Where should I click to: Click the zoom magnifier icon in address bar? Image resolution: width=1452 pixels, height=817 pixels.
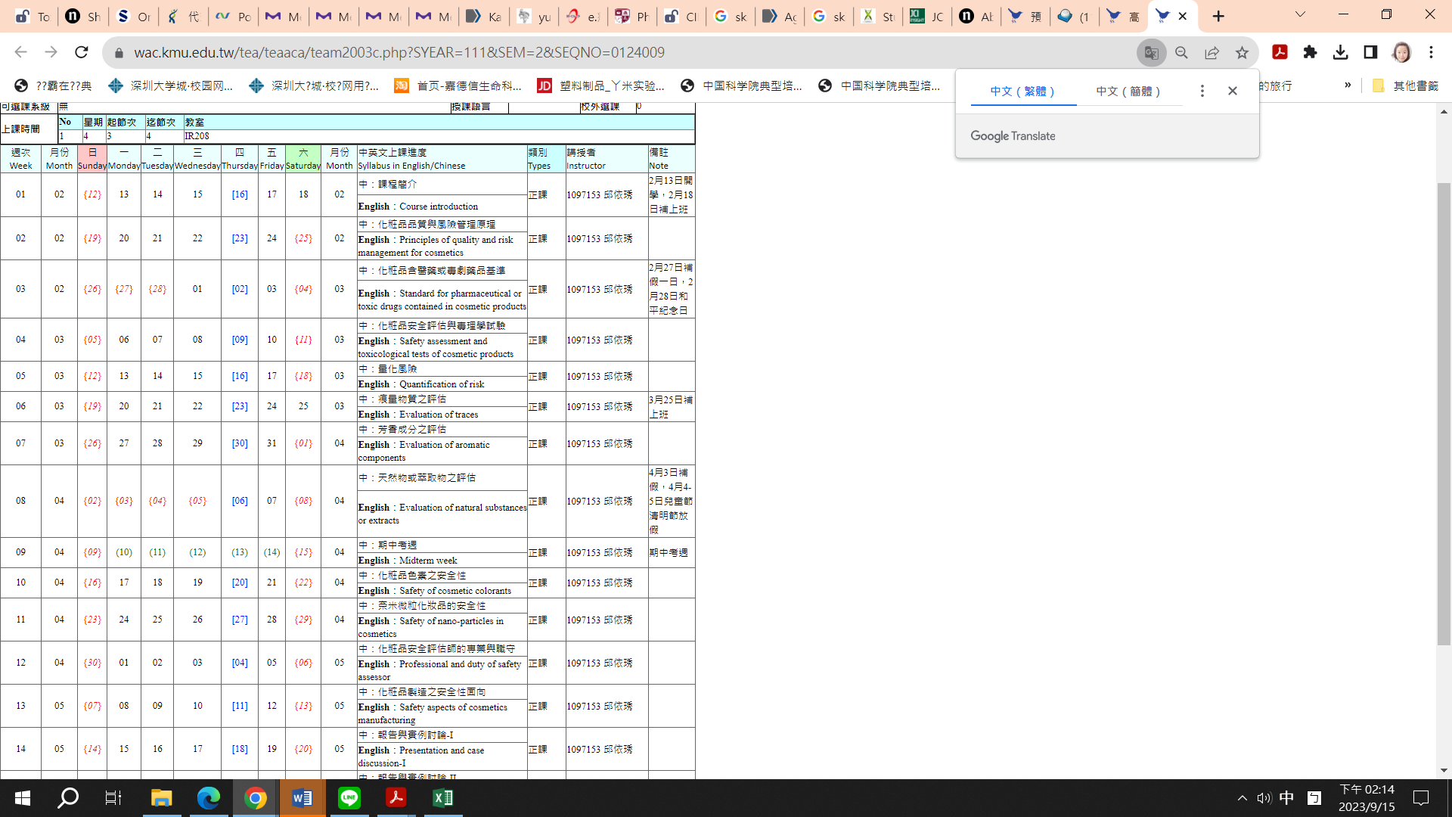pos(1181,52)
